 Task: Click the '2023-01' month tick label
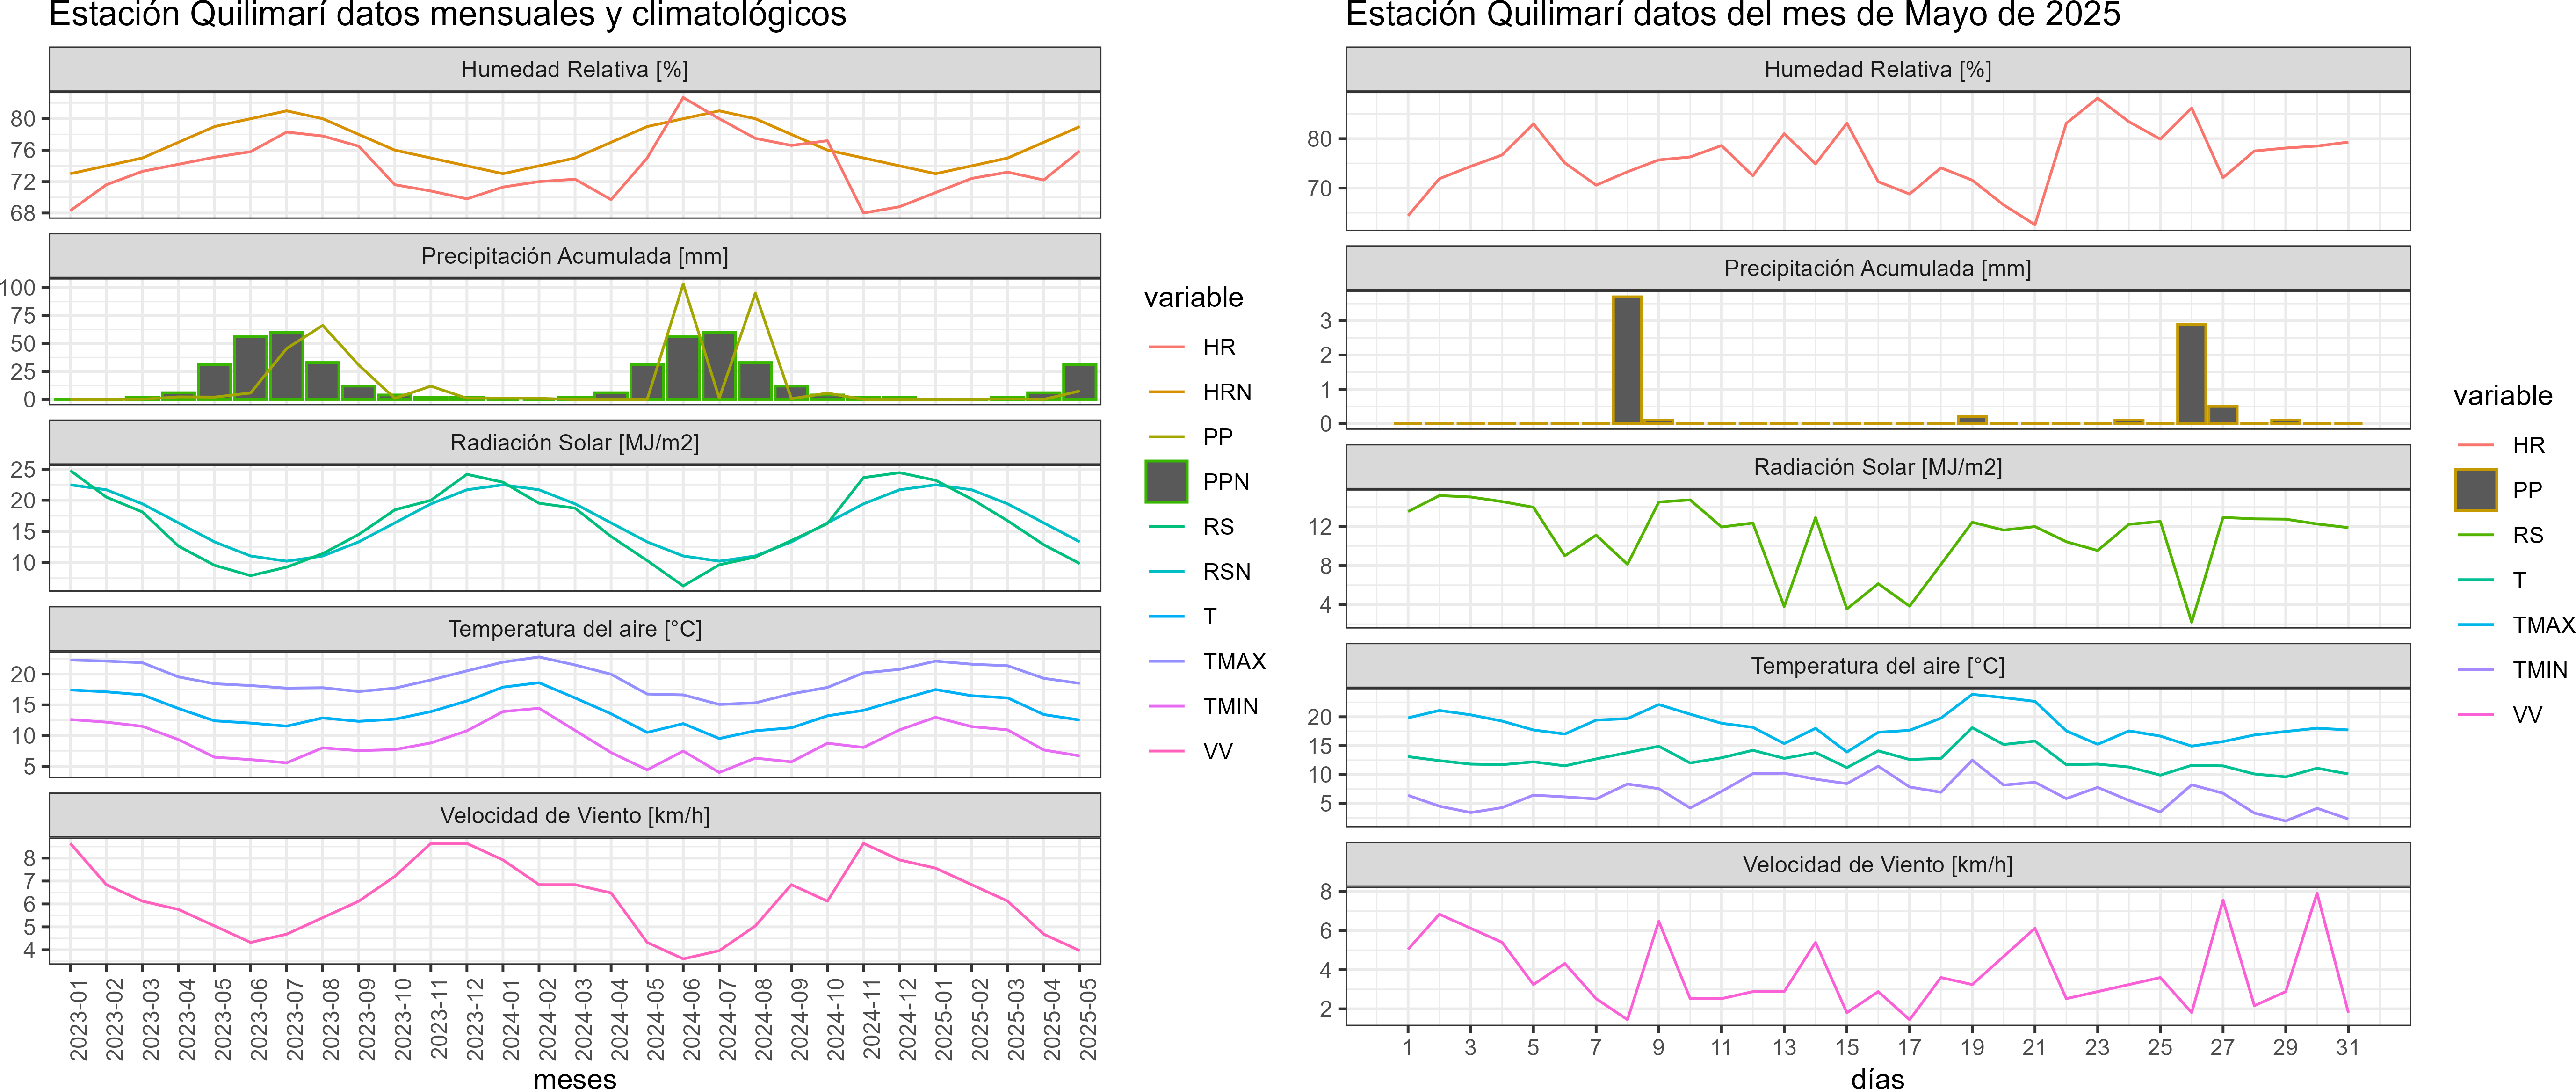[78, 1019]
